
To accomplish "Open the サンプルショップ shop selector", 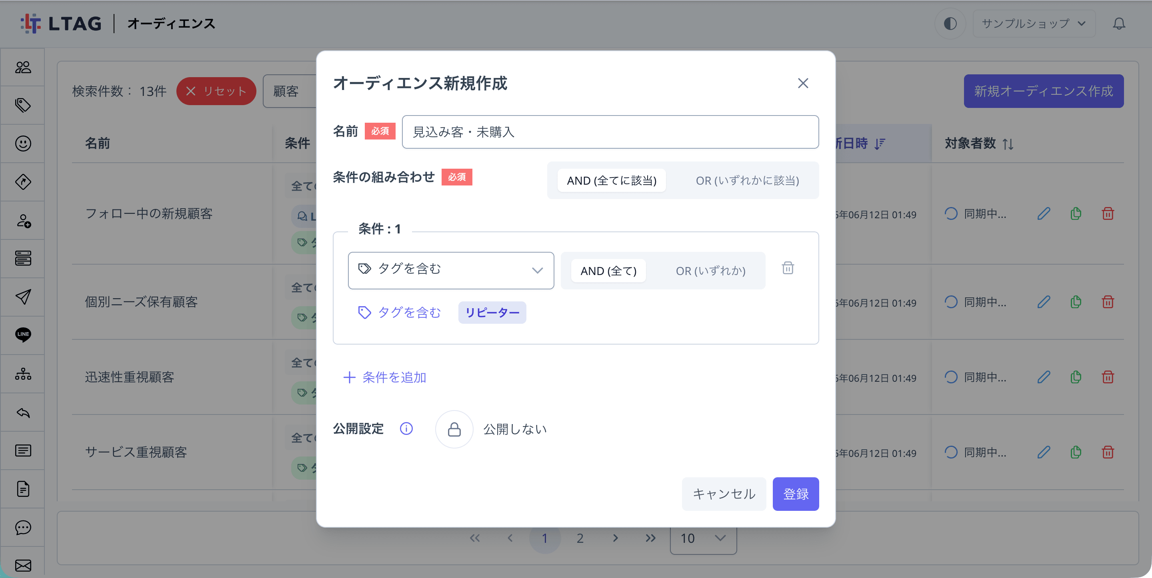I will tap(1034, 24).
